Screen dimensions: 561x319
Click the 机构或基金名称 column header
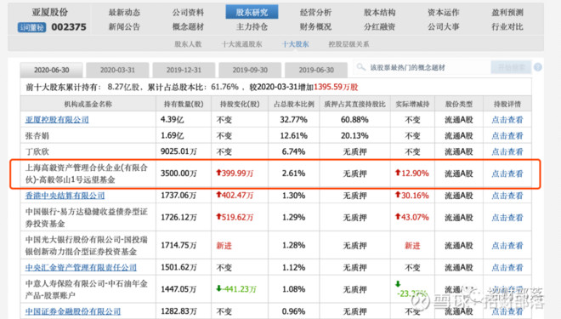pos(88,104)
